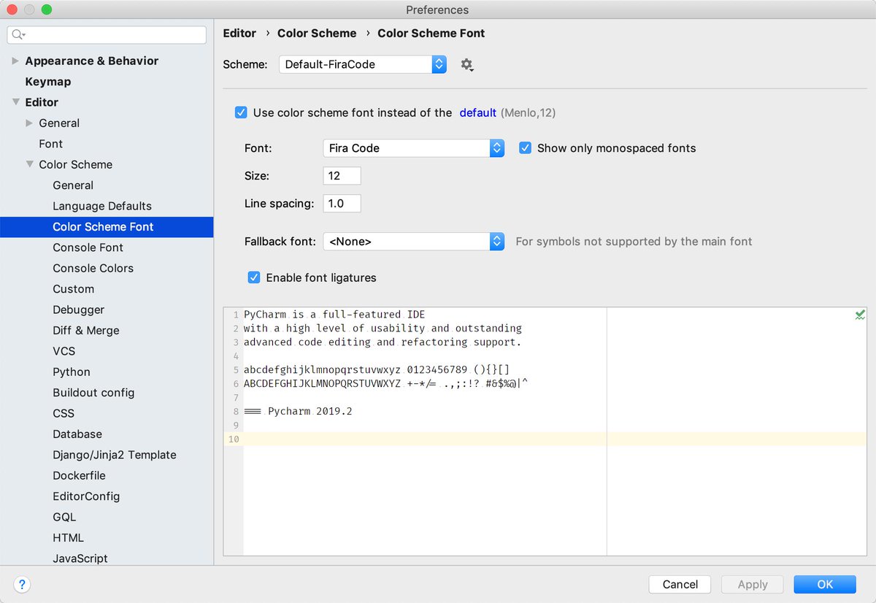Expand Appearance & Behavior section
Screen dimensions: 876x603
tap(16, 61)
